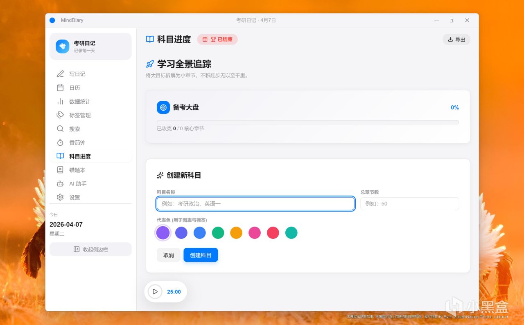Focus the 总章节数 input field
The width and height of the screenshot is (524, 325).
410,204
